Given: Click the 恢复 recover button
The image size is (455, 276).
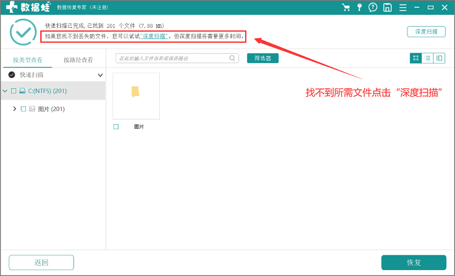Looking at the screenshot, I should coord(414,262).
